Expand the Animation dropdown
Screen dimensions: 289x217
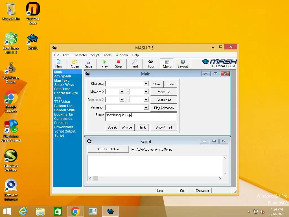pyautogui.click(x=146, y=108)
